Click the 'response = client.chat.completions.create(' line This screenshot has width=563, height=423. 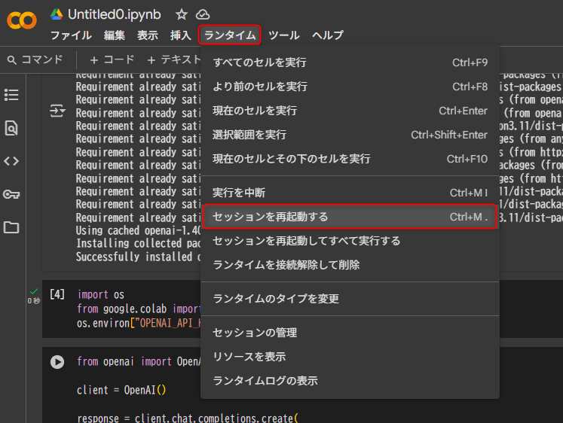(x=188, y=418)
